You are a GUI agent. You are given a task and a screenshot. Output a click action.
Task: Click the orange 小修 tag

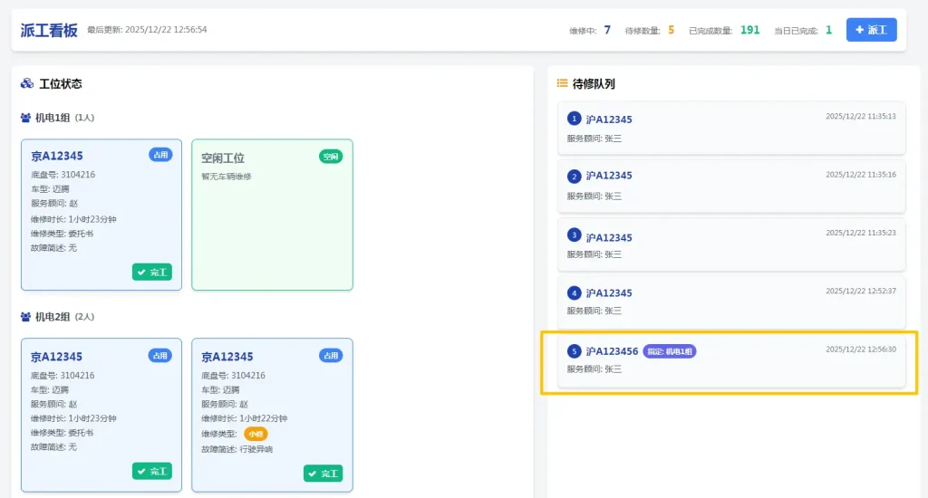coord(256,434)
